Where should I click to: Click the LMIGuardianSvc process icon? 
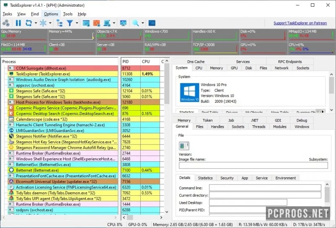[x=11, y=130]
